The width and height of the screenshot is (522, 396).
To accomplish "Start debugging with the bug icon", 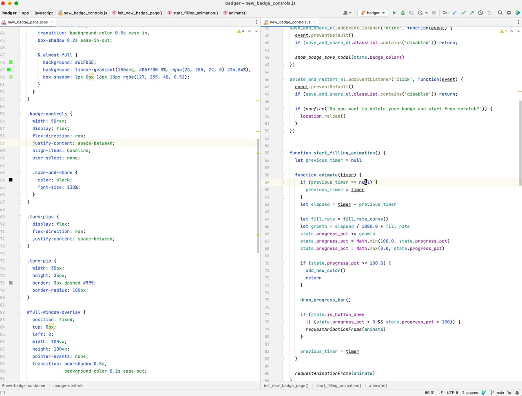I will [403, 13].
